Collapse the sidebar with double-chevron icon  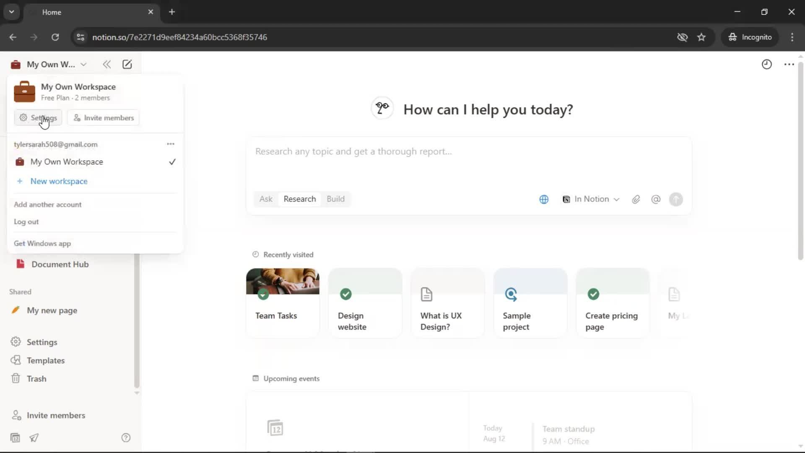point(106,64)
